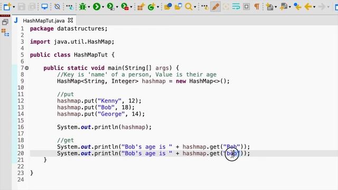Create a new Java class icon
338x190 pixels.
tap(152, 7)
